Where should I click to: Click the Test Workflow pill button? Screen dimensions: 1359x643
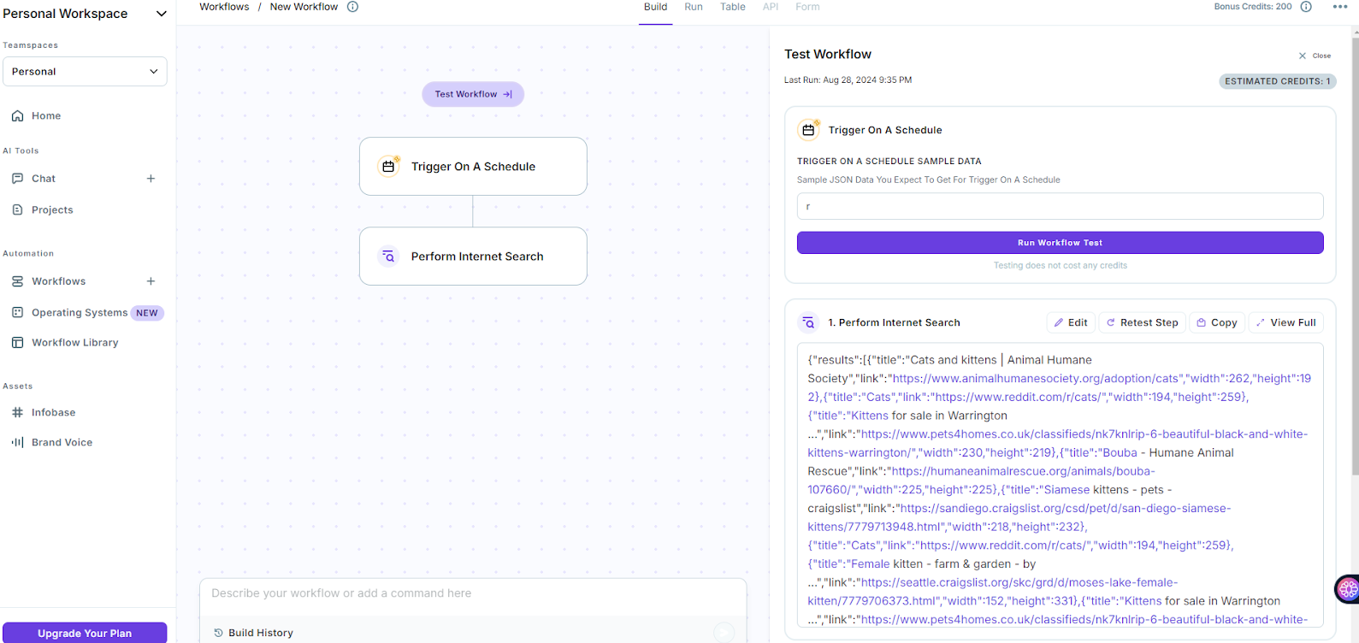[473, 94]
